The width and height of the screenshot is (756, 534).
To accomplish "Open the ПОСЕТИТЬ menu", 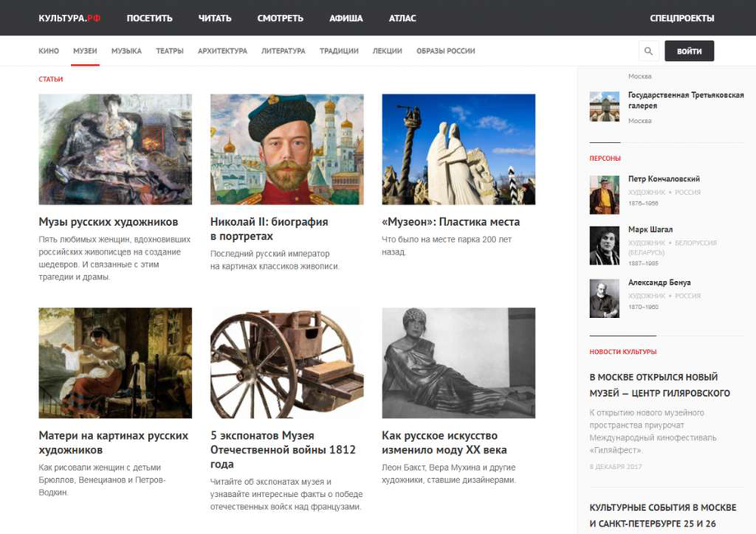I will 150,18.
